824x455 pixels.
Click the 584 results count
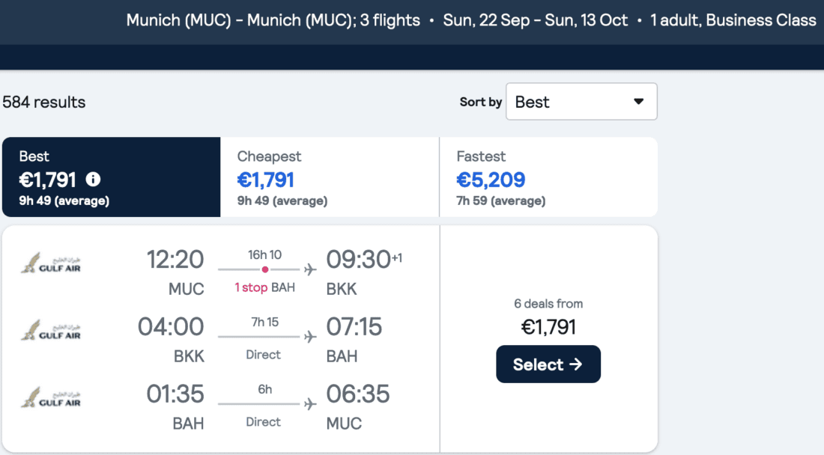[44, 102]
